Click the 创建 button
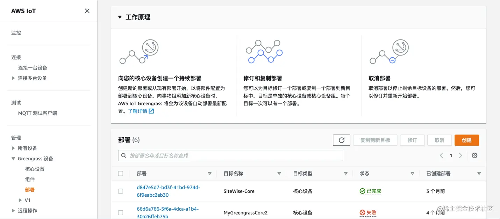 (x=467, y=140)
